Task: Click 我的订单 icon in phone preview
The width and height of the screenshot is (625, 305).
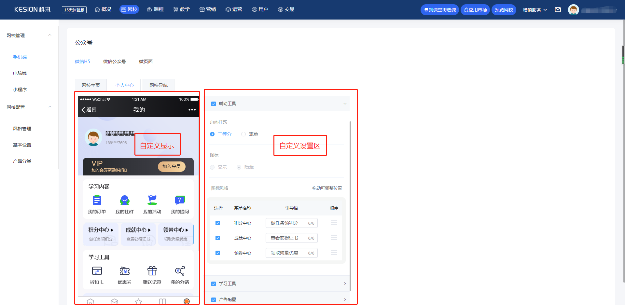Action: (x=97, y=200)
